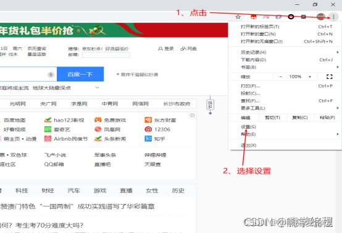Click the hao123影视 site icon
Screen dimensions: 342x233
(x=48, y=120)
